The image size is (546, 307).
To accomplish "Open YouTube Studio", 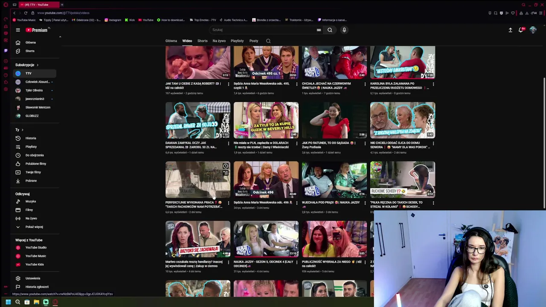I will (35, 247).
